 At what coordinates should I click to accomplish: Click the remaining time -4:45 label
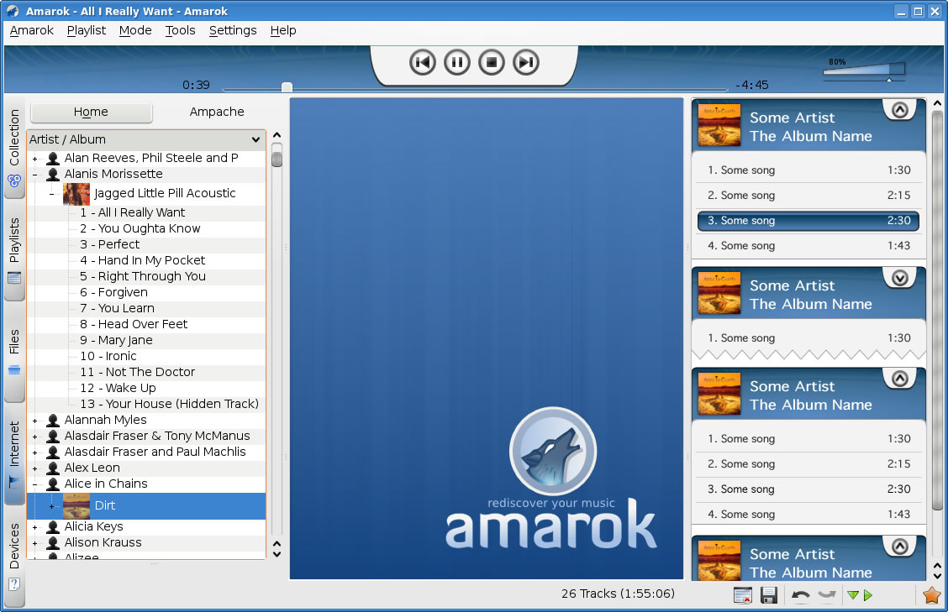(751, 85)
